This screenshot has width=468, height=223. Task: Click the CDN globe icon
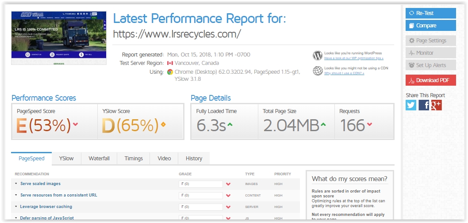[x=318, y=71]
